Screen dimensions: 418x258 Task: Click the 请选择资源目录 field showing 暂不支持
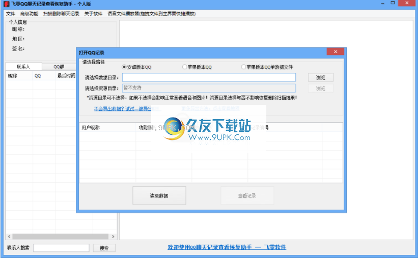[209, 88]
